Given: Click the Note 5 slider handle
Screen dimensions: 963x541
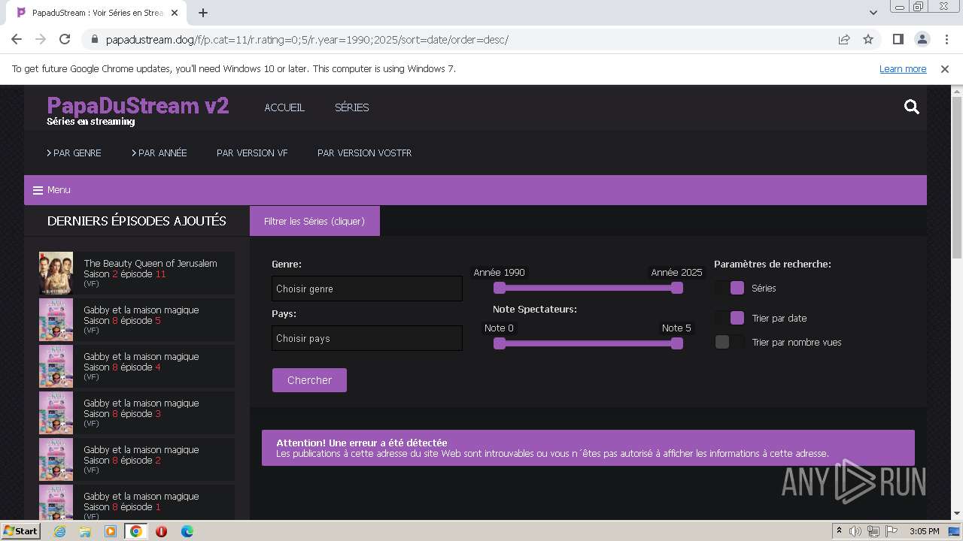Looking at the screenshot, I should tap(677, 343).
